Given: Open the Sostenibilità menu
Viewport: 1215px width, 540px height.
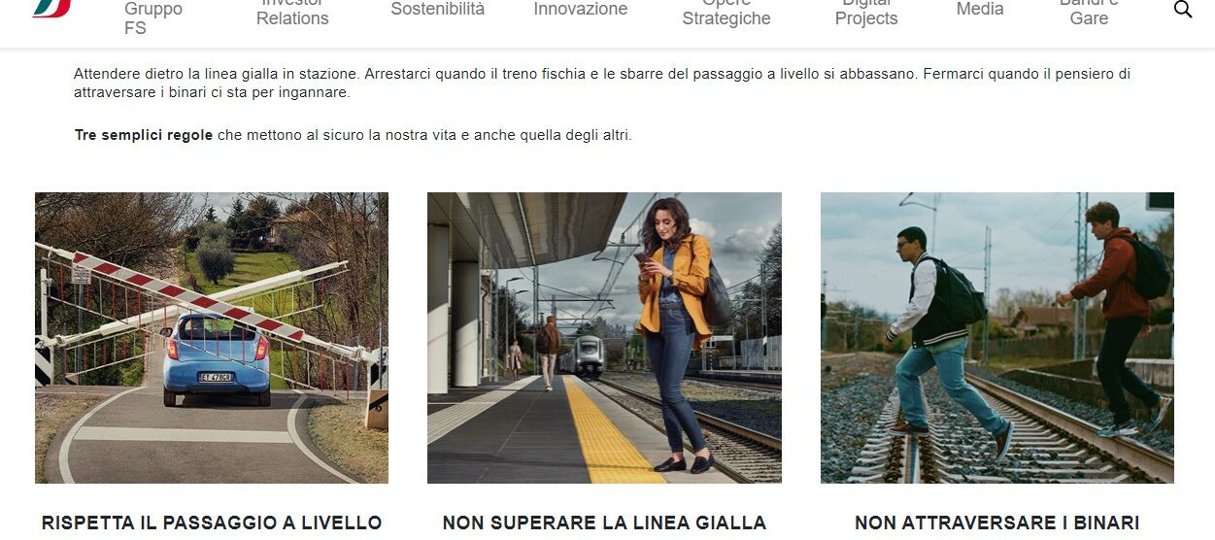Looking at the screenshot, I should coord(437,9).
